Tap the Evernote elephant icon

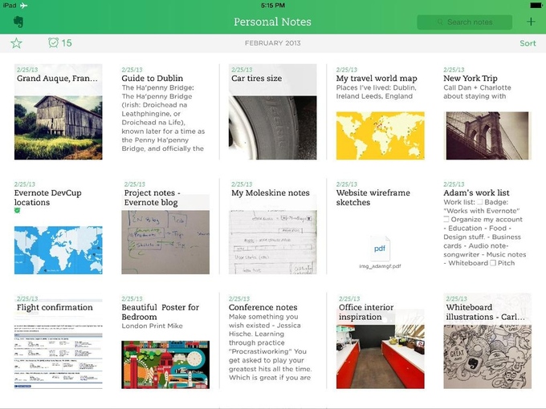18,22
